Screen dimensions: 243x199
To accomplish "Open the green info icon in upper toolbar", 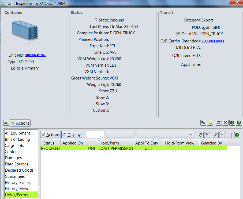I will [x=232, y=123].
